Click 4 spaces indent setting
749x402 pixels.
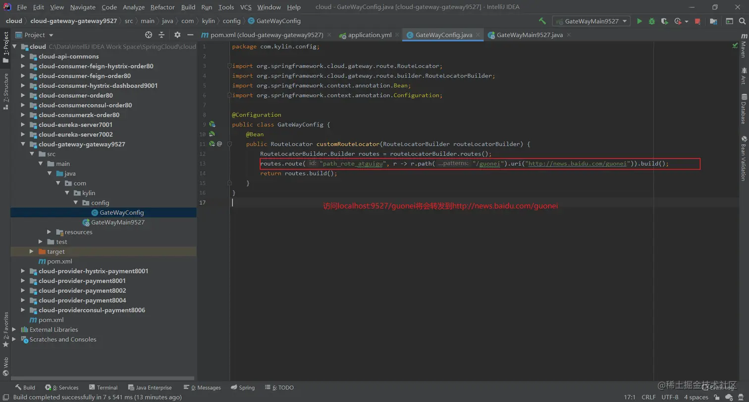point(696,397)
